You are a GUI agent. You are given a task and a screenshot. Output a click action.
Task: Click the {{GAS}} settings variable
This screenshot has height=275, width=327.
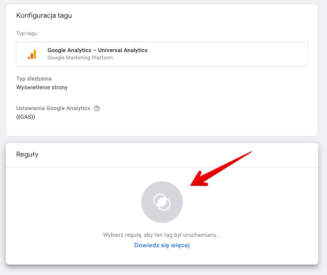(x=26, y=117)
